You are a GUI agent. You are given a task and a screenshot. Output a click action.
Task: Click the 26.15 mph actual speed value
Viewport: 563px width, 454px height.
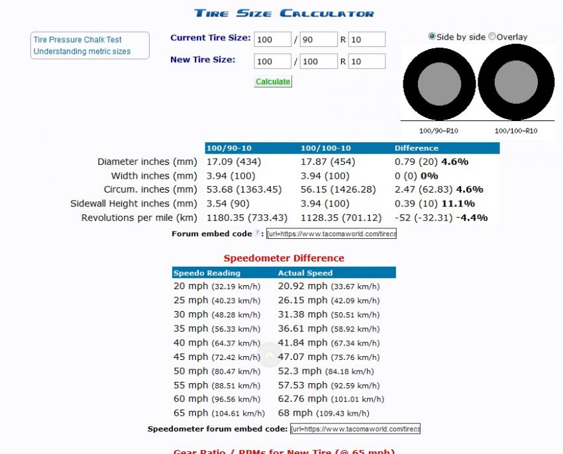[329, 300]
